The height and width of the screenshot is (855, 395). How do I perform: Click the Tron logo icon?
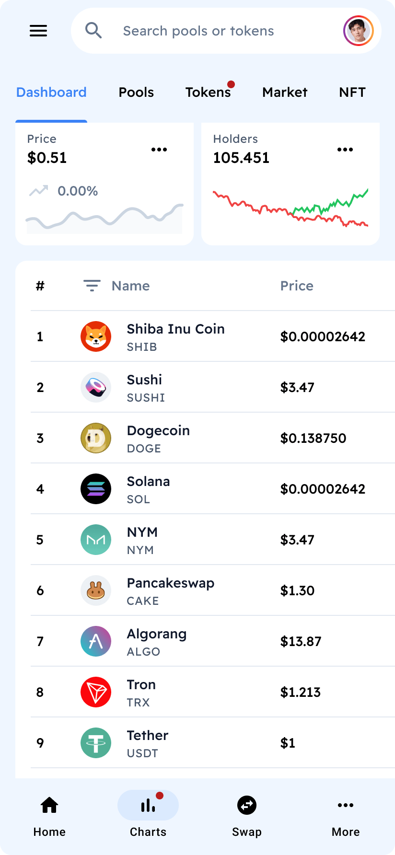coord(96,692)
